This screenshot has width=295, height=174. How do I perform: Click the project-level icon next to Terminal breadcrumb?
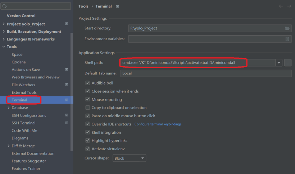click(x=118, y=6)
